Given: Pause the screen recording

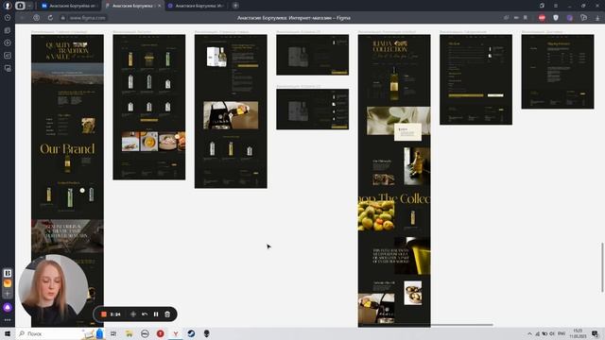Looking at the screenshot, I should click(156, 314).
